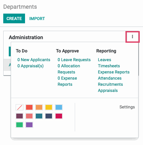Click the Administration department title
Viewport: 143px width, 145px height.
click(x=26, y=37)
